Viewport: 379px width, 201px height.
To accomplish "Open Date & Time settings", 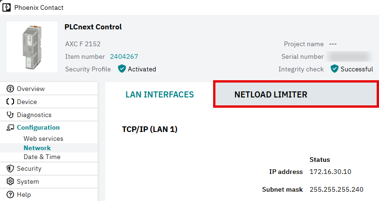I will pos(42,157).
